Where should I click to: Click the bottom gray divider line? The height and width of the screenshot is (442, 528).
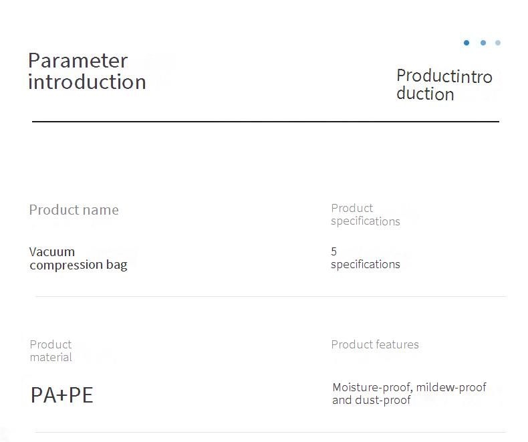click(x=271, y=432)
